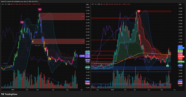Open the VND currency selector in right chart
Screen dimensions: 186x97
click(180, 5)
